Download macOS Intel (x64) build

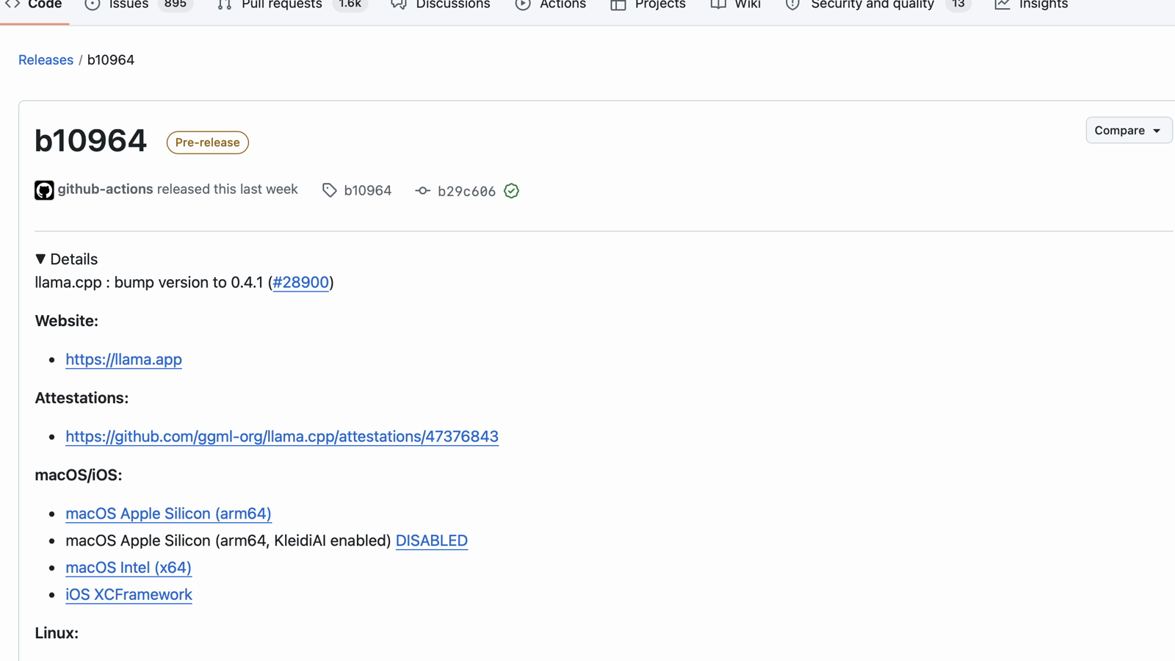click(x=129, y=568)
